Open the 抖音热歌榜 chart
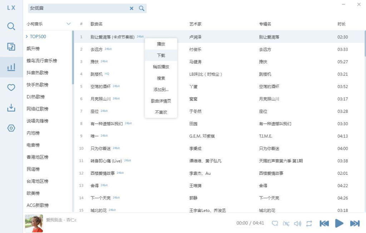Viewport: 366px width, 233px height. (38, 73)
